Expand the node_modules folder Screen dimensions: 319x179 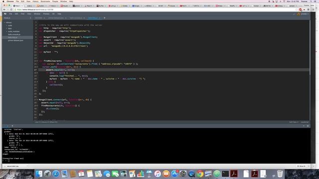coord(6,31)
